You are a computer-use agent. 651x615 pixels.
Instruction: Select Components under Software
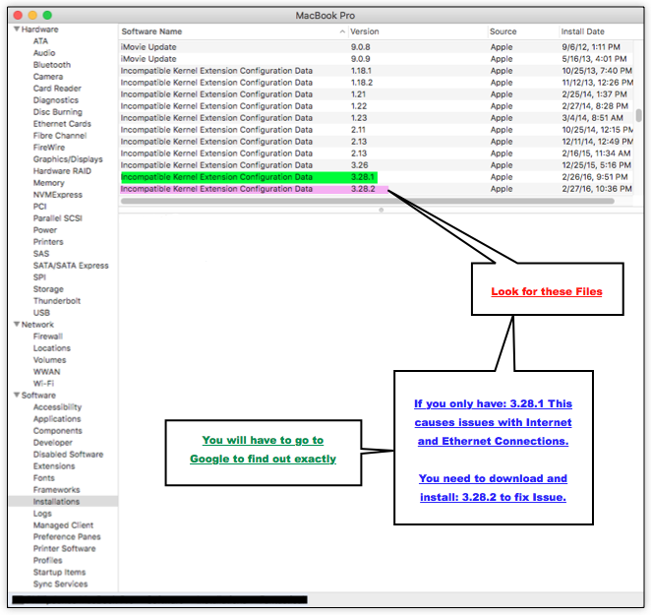(x=58, y=431)
